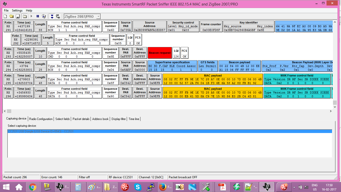Switch to the Radio Configuration tab
Image resolution: width=341 pixels, height=192 pixels.
41,119
